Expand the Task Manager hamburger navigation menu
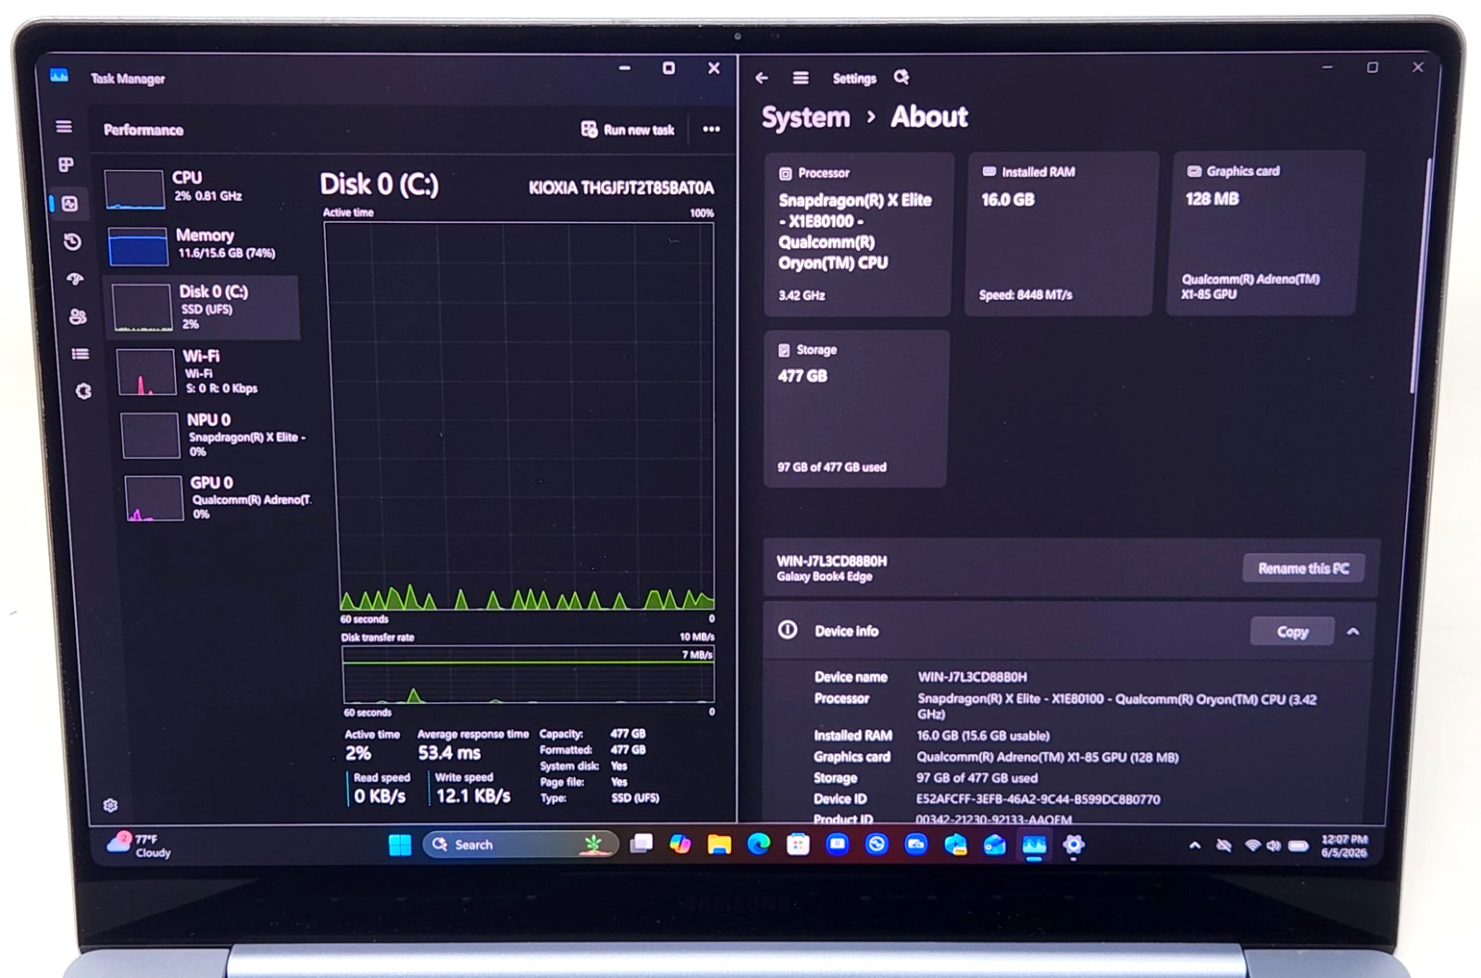1481x978 pixels. click(64, 127)
